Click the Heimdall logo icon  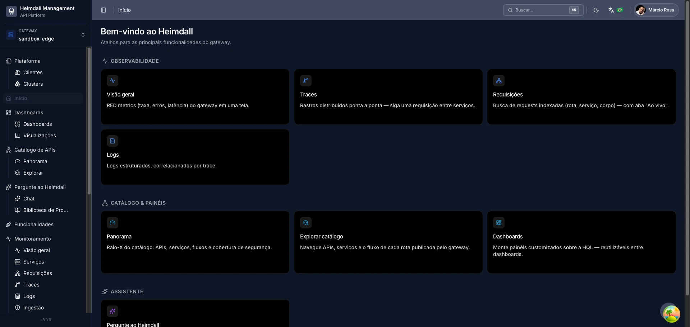click(11, 11)
